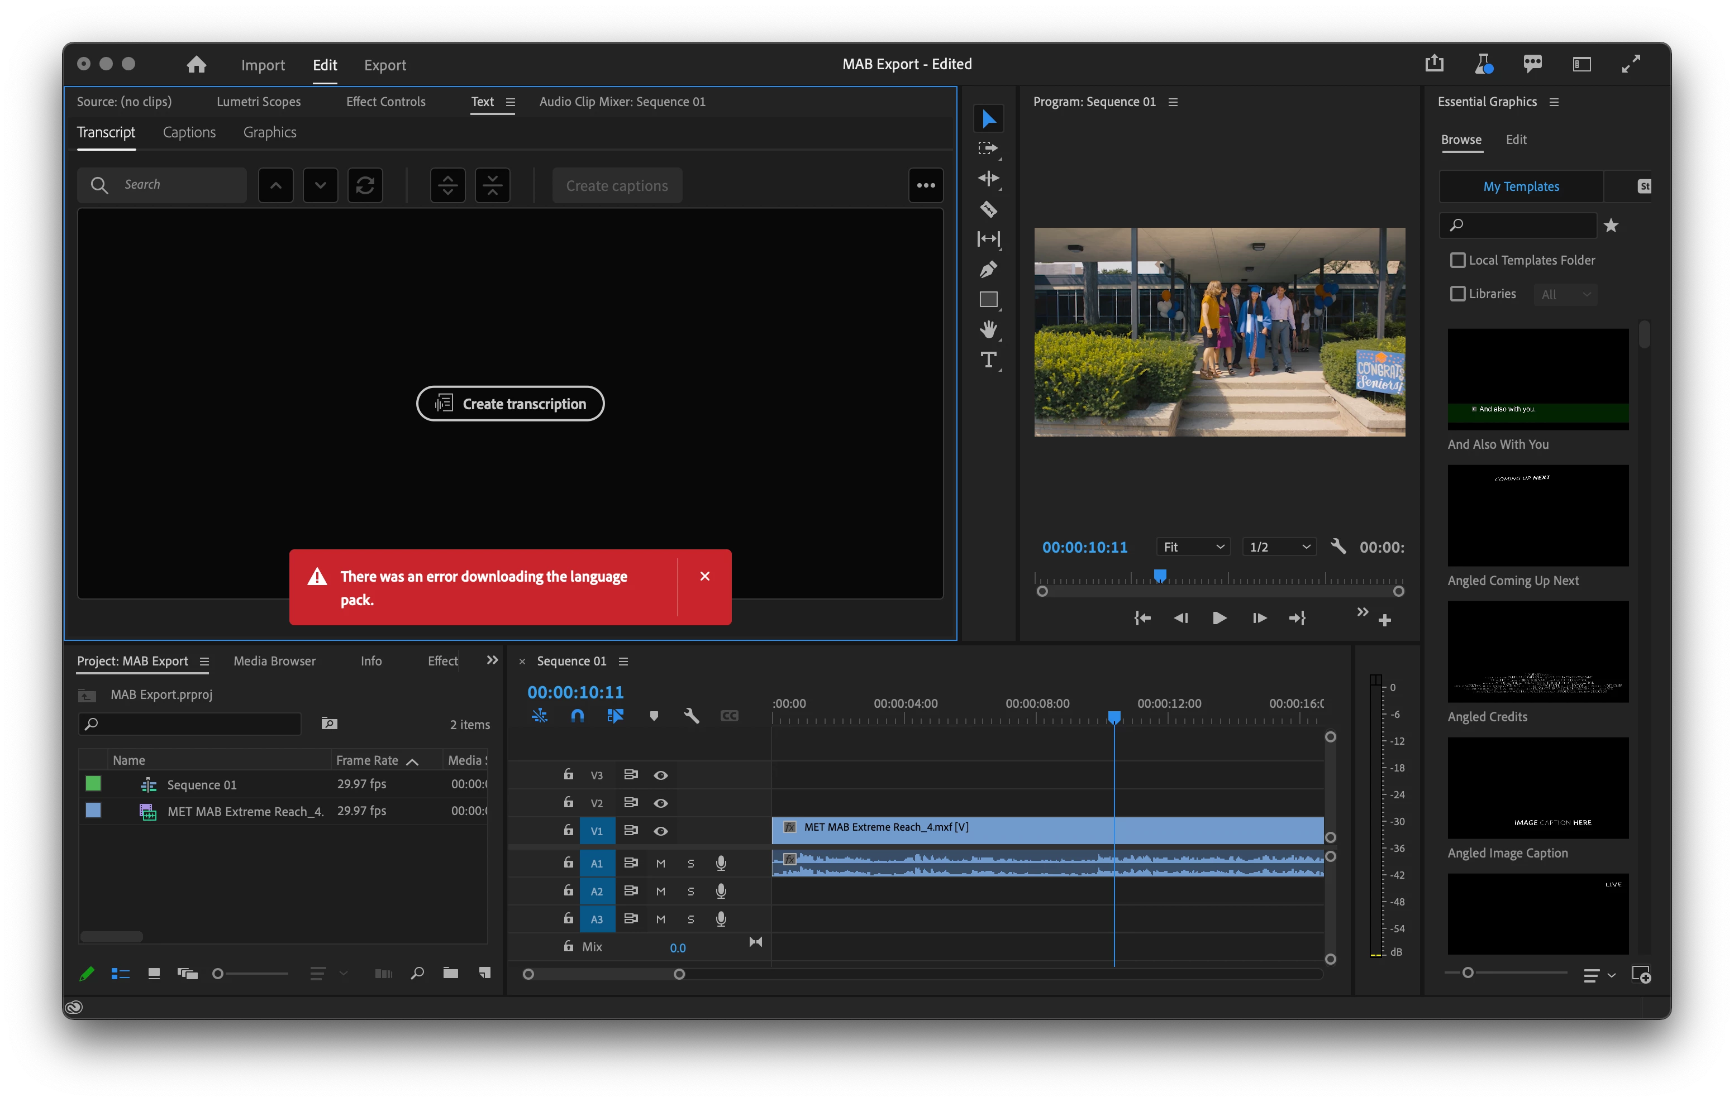Toggle V2 track output eye
The height and width of the screenshot is (1102, 1734).
click(x=660, y=803)
